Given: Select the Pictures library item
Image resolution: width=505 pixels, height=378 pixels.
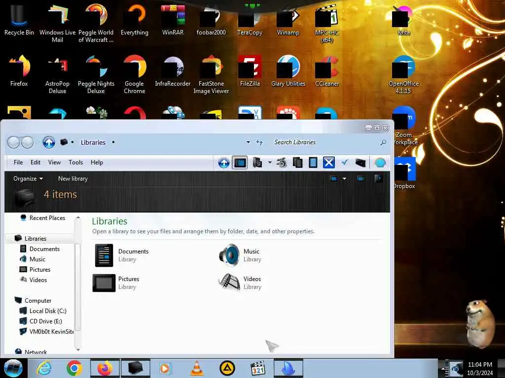Looking at the screenshot, I should pos(116,283).
